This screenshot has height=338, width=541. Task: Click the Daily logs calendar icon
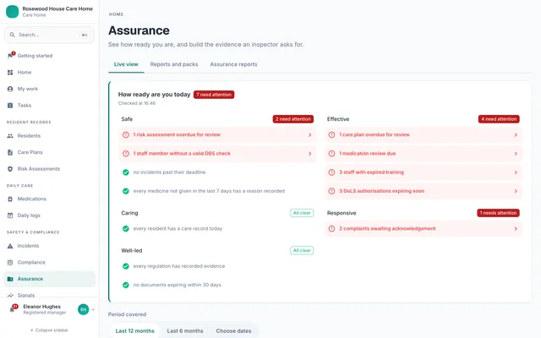click(10, 215)
